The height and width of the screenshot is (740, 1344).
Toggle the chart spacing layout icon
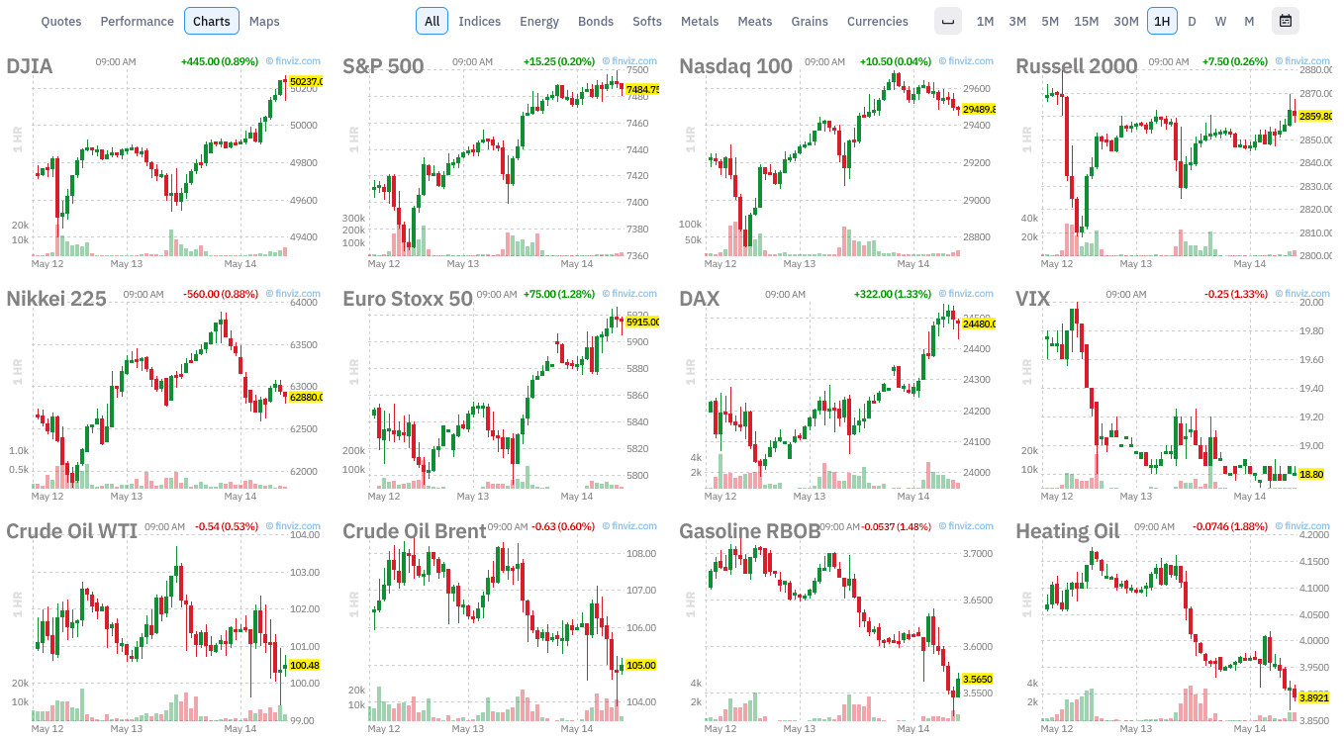[948, 21]
